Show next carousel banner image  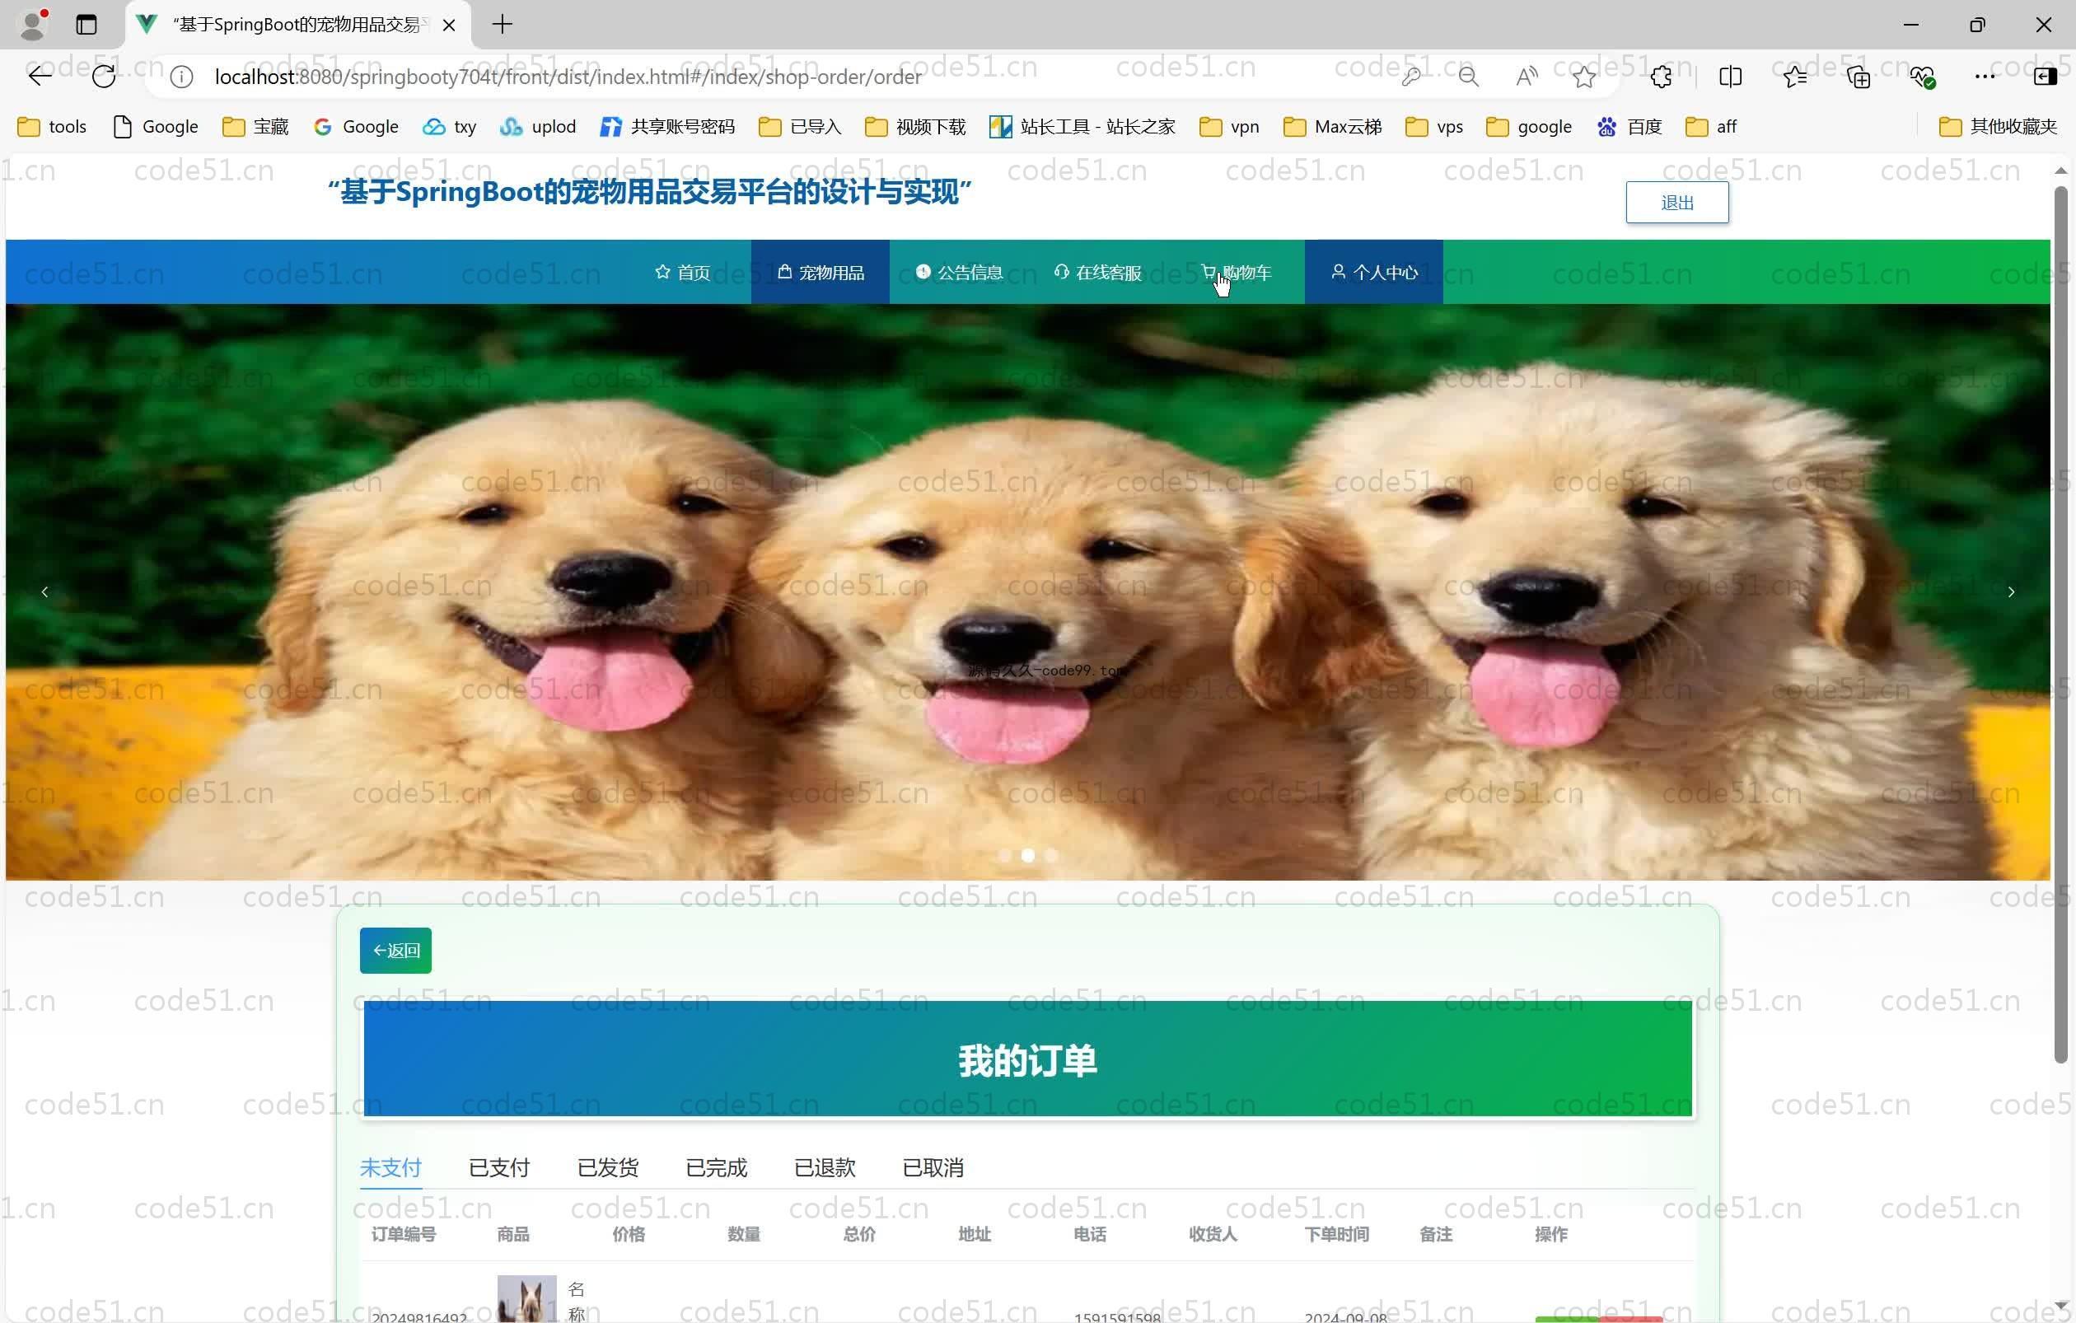pos(2012,592)
